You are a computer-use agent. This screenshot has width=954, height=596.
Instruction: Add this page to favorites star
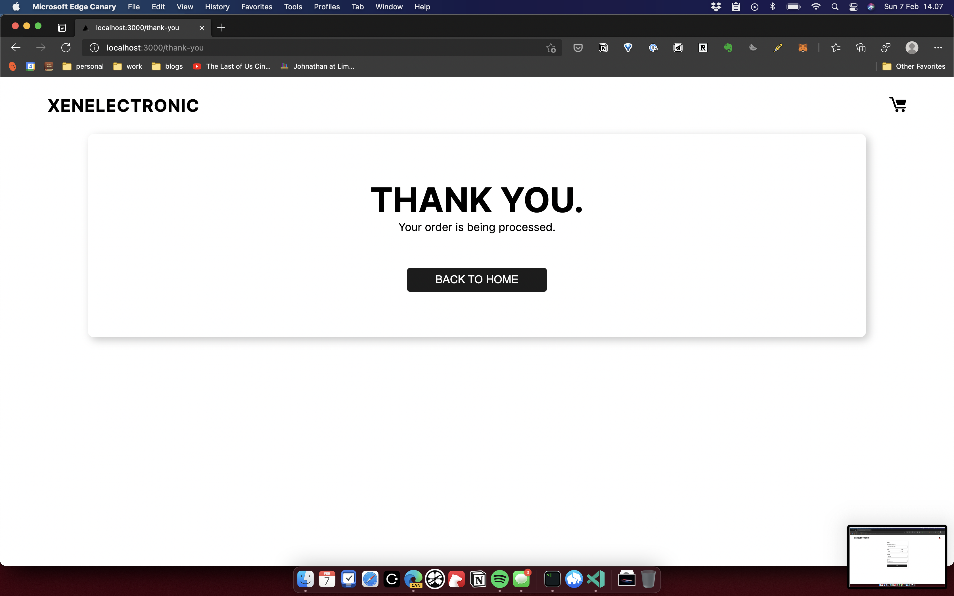point(551,48)
